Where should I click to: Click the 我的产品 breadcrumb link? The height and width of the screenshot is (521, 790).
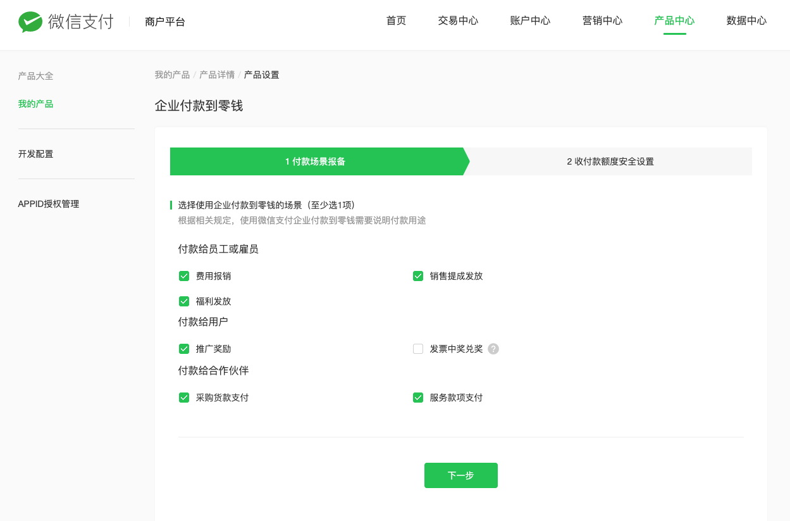pyautogui.click(x=172, y=75)
